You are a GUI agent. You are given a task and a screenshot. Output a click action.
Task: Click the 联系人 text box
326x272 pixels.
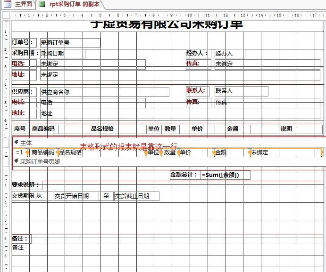tap(242, 91)
